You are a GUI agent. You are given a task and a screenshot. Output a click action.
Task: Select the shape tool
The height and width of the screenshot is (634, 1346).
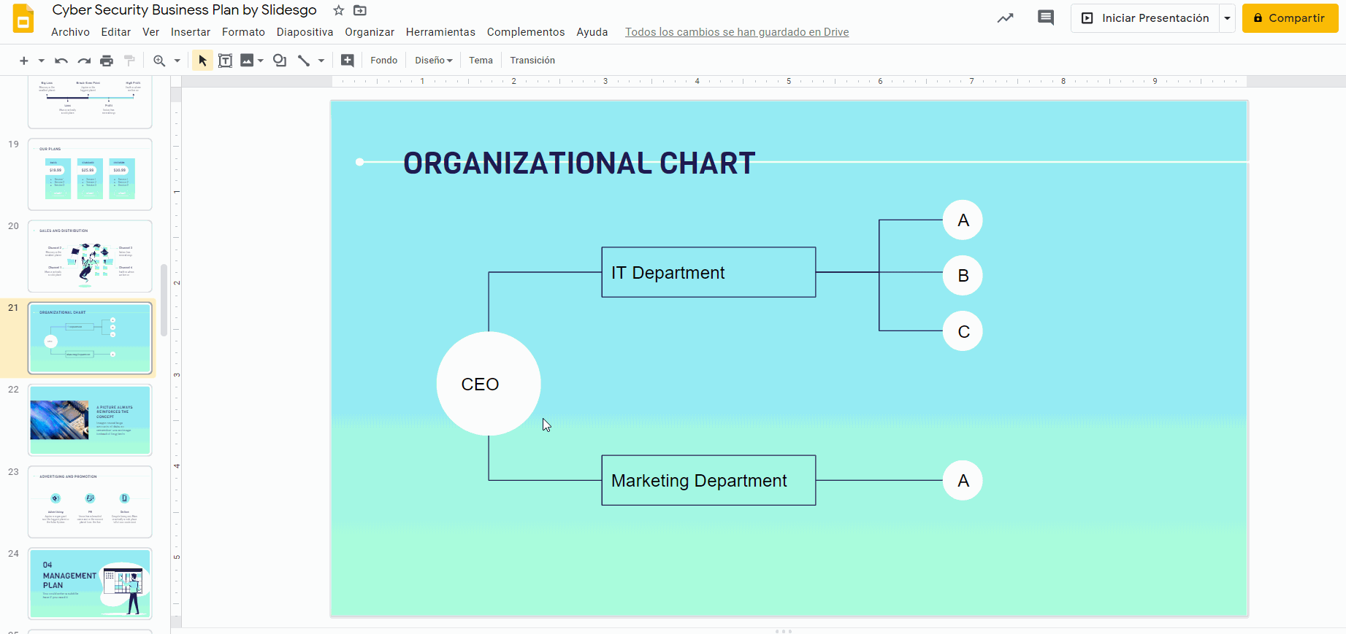[x=280, y=61]
